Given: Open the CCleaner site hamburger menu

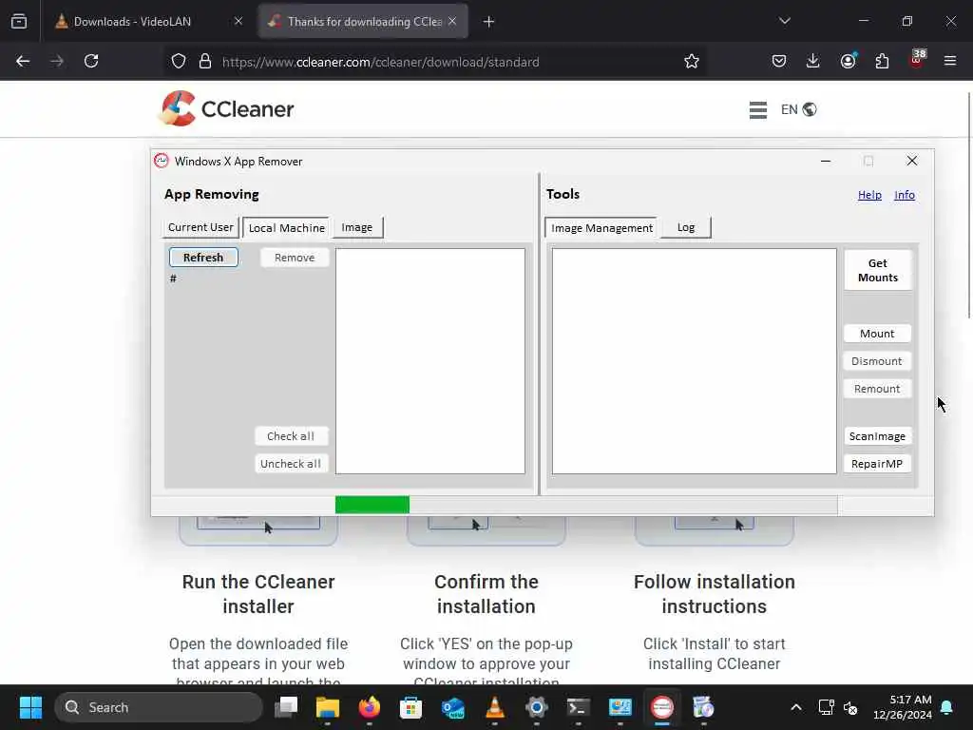Looking at the screenshot, I should coord(757,110).
